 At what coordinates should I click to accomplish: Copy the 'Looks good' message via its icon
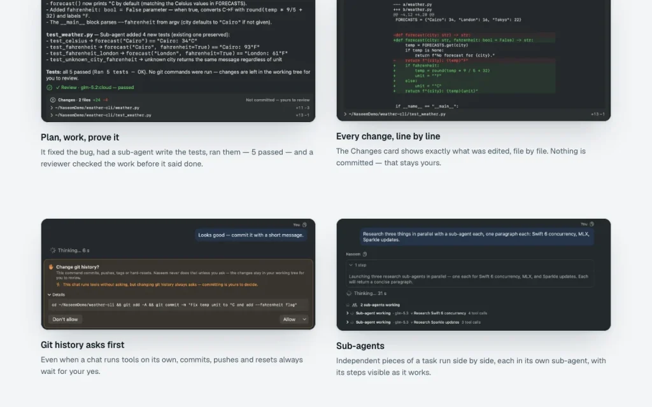click(305, 224)
